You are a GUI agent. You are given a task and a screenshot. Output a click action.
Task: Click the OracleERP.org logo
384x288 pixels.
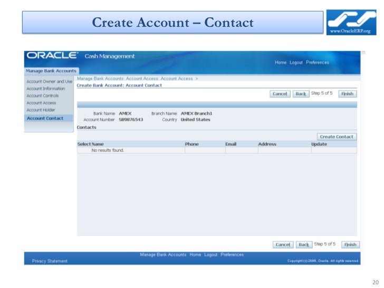coord(351,22)
